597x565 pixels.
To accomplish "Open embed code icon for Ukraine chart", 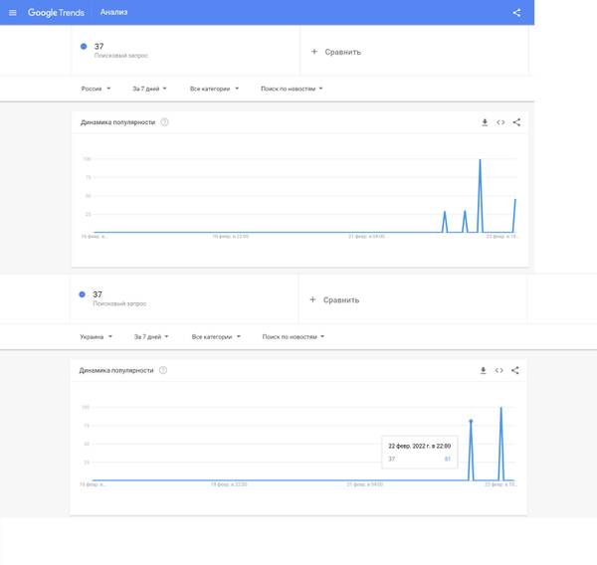I will pyautogui.click(x=499, y=370).
